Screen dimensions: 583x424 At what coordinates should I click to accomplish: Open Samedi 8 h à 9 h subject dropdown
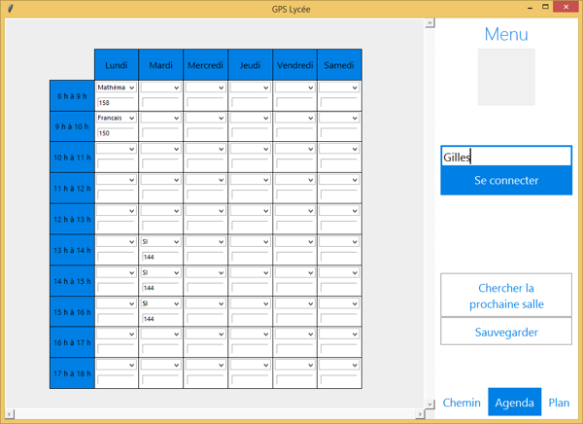click(339, 88)
